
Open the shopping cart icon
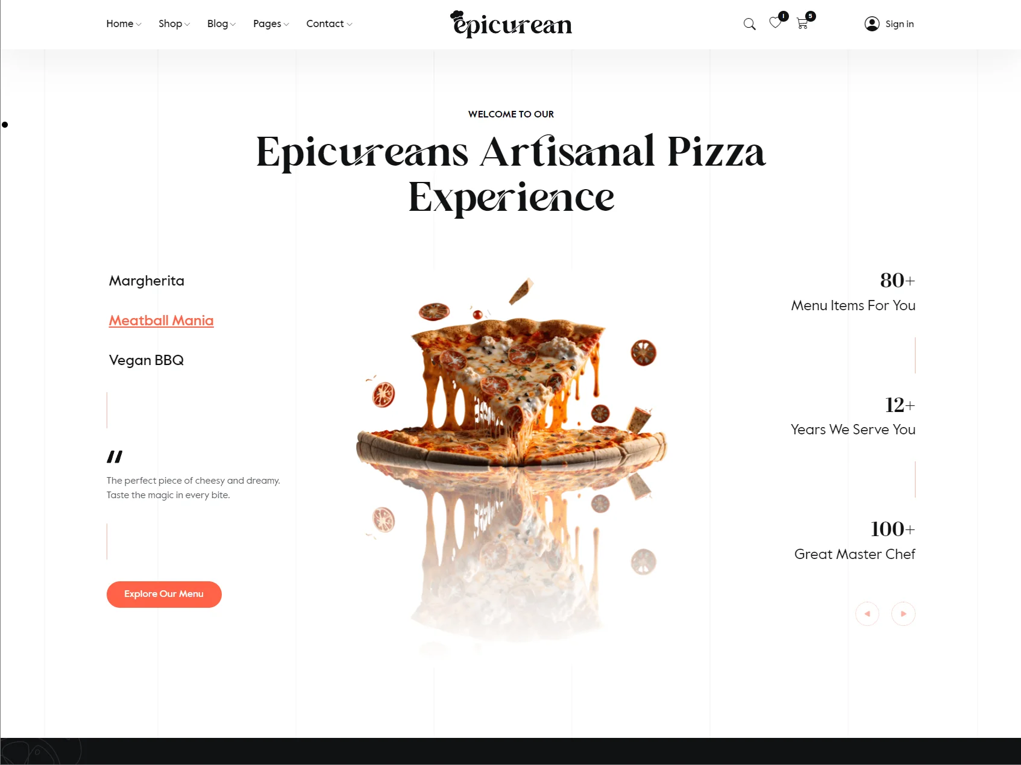(802, 23)
